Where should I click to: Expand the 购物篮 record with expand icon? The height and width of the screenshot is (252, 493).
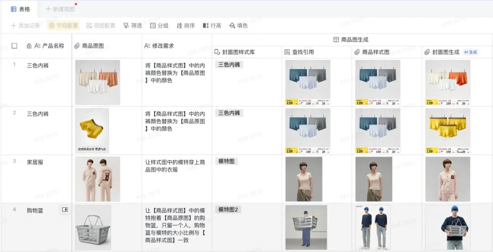65,209
